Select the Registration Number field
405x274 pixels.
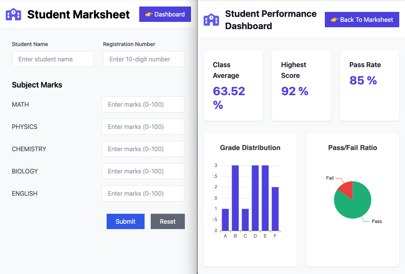click(x=143, y=59)
